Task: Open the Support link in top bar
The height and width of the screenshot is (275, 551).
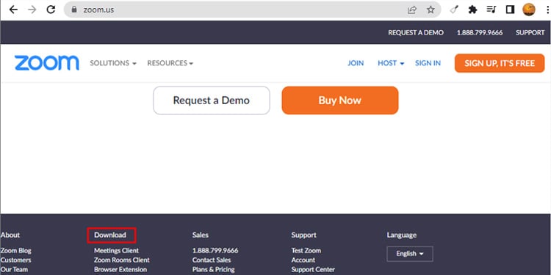Action: (530, 32)
